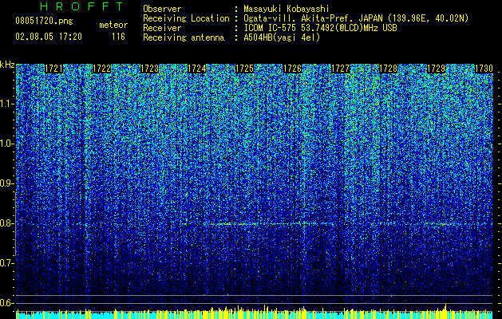Image resolution: width=502 pixels, height=319 pixels.
Task: Click the 0.9 frequency axis label
Action: pyautogui.click(x=6, y=183)
